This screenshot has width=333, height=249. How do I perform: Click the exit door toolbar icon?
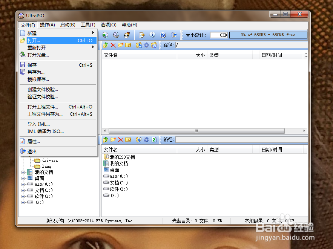point(173,35)
